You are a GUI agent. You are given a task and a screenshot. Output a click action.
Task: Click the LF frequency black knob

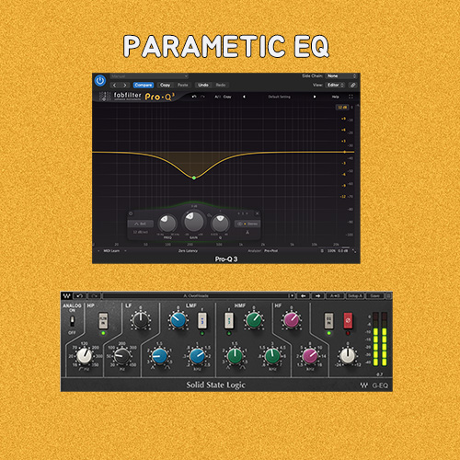(121, 356)
